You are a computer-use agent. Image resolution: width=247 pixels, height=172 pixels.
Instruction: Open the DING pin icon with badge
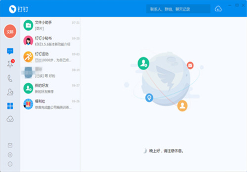pos(11,63)
